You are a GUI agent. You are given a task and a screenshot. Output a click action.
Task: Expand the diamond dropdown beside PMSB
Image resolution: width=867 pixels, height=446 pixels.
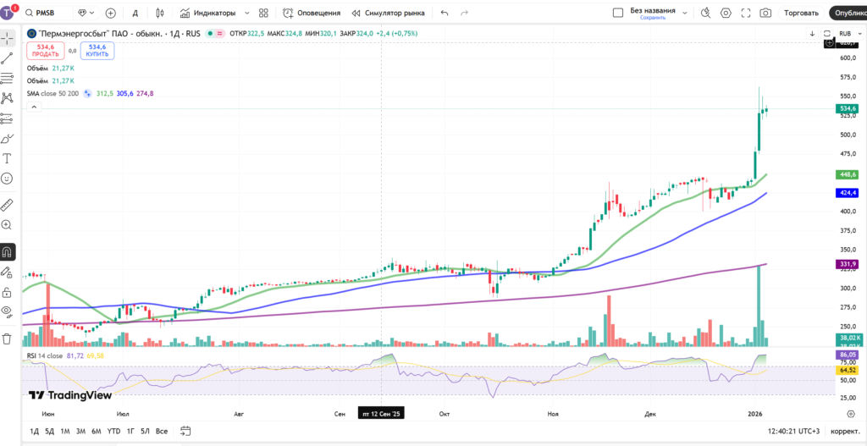(86, 13)
